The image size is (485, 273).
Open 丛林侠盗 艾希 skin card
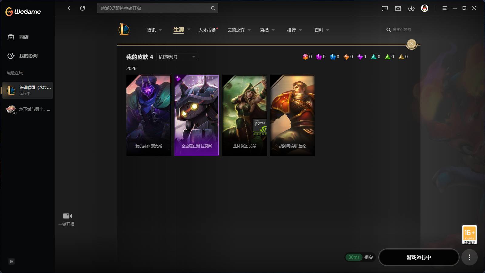pyautogui.click(x=245, y=115)
